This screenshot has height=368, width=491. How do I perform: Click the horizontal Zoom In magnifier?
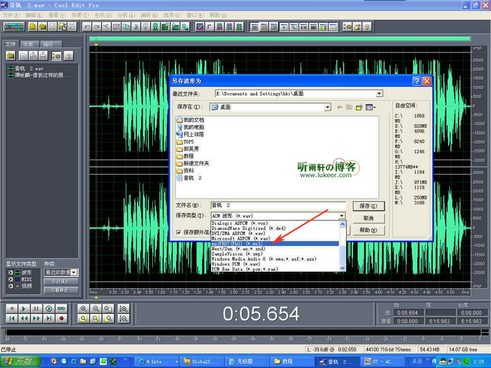click(x=83, y=309)
